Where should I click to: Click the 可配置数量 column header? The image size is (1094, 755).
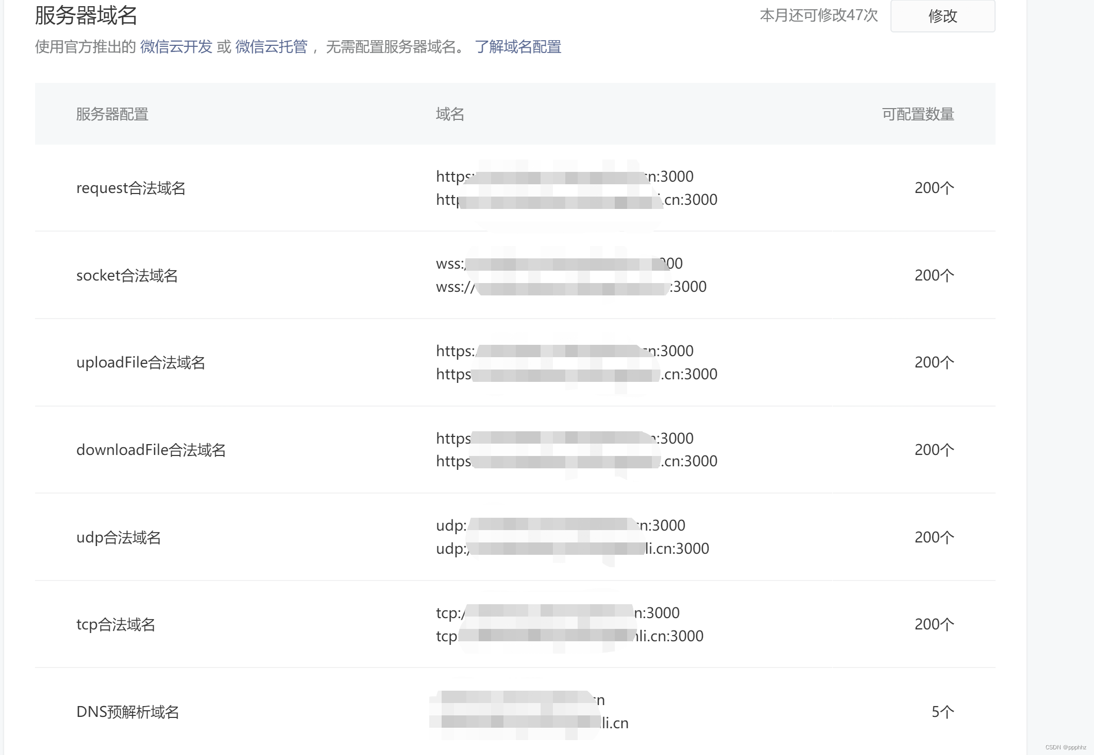pos(918,114)
